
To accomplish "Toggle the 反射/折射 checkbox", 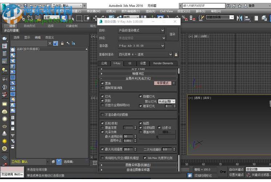I will tap(102, 123).
